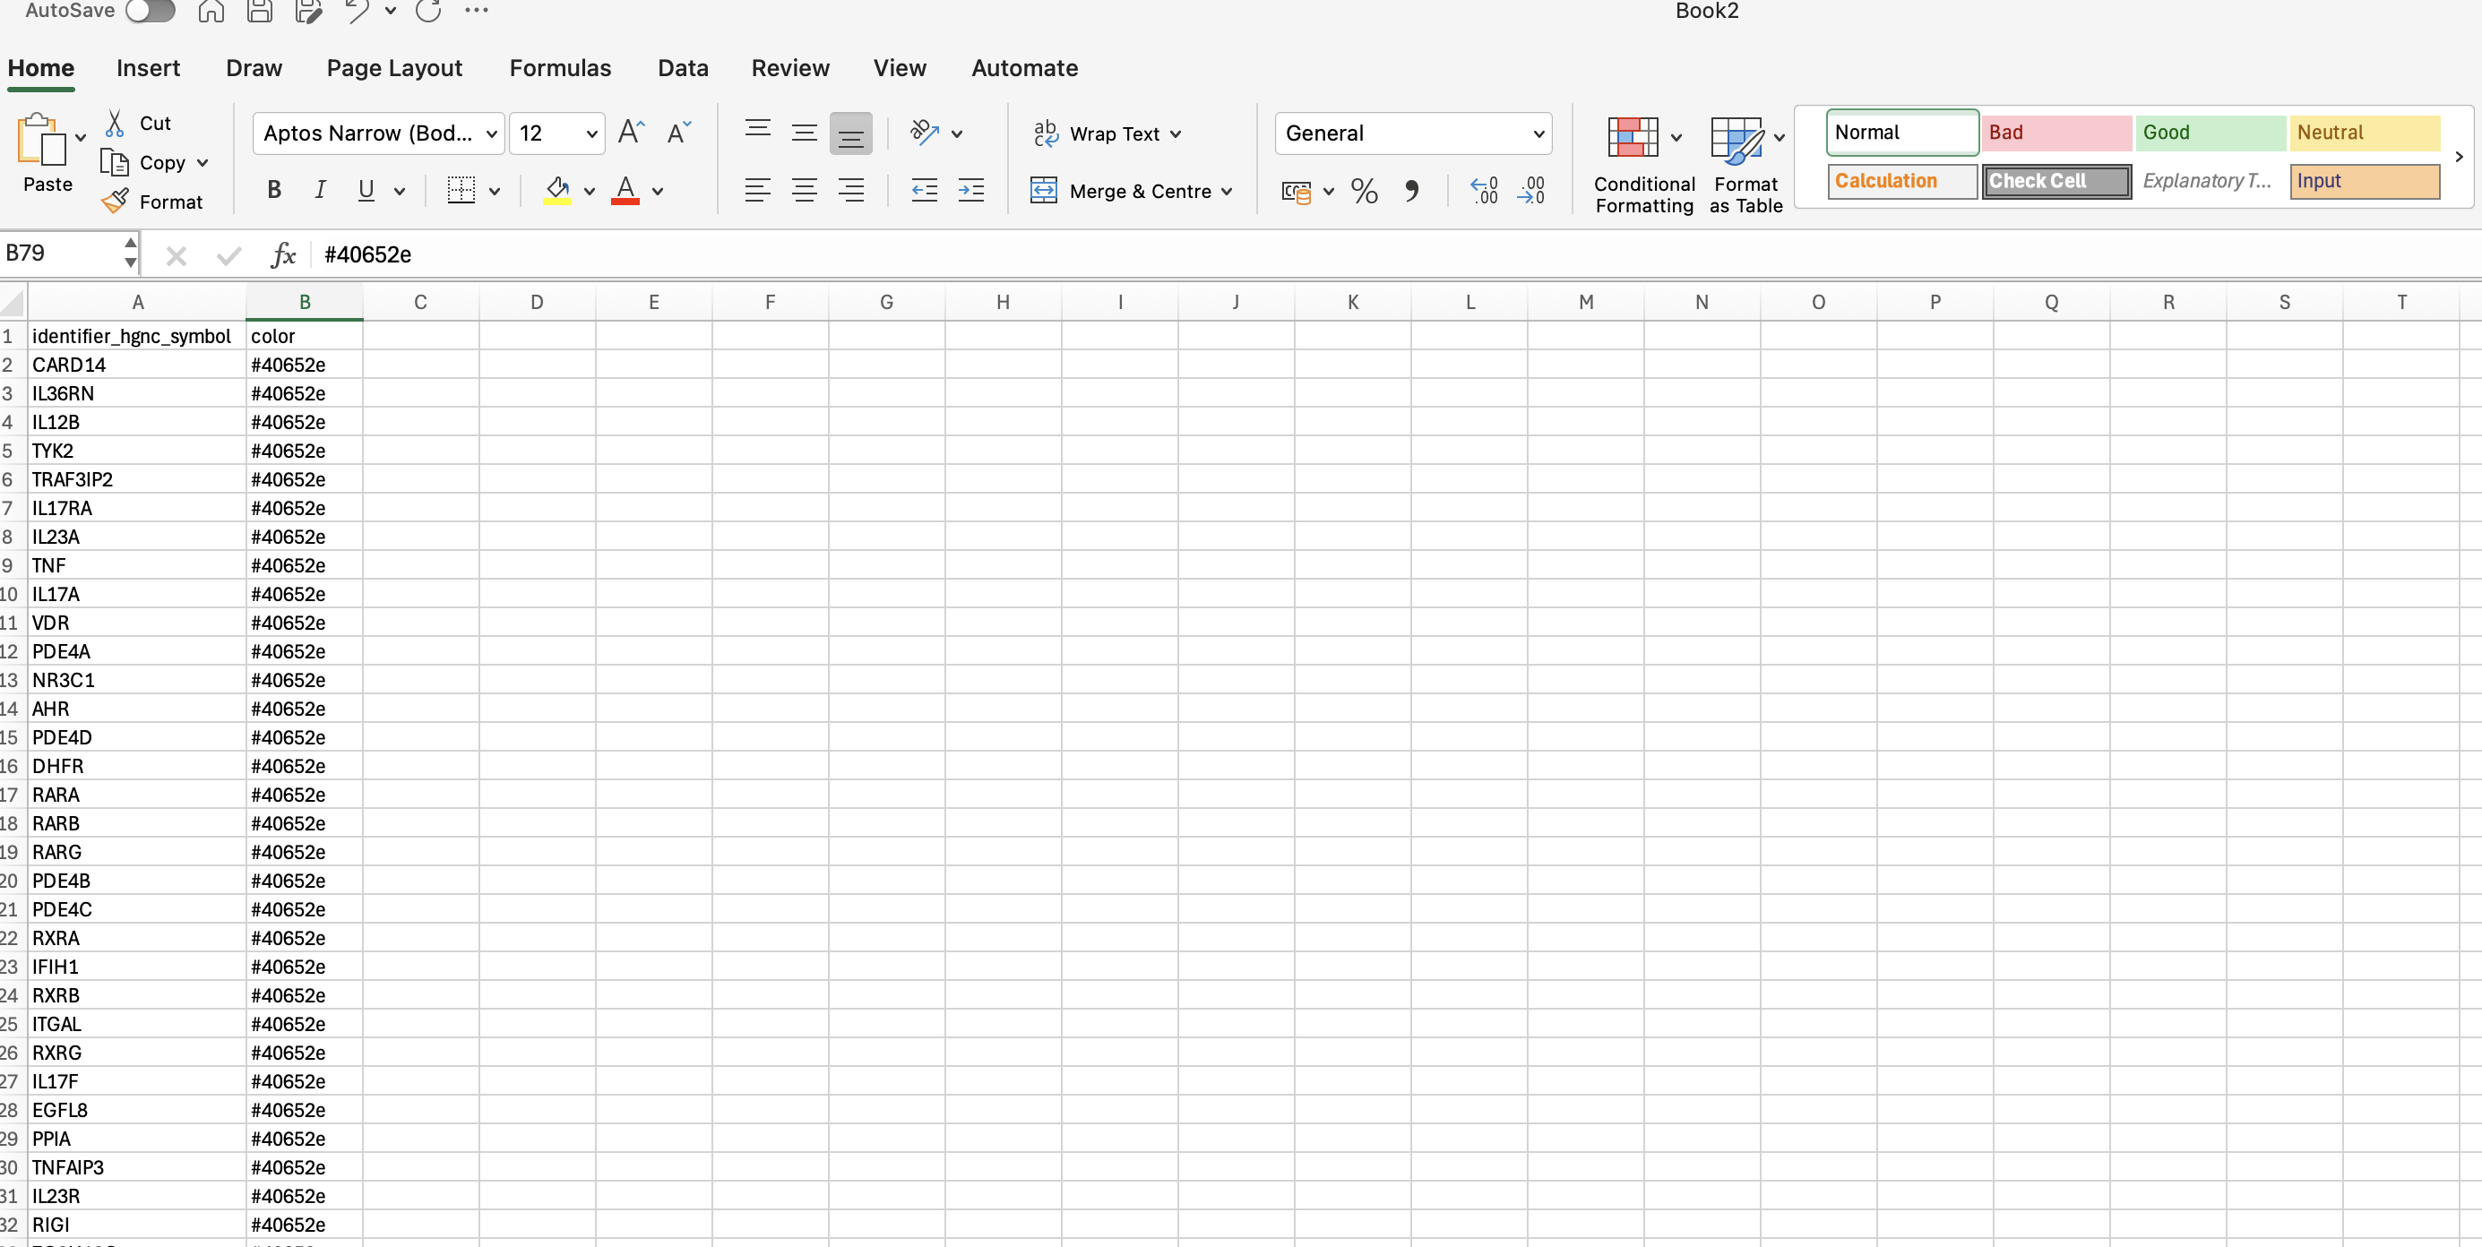Click the Name Box showing B79
Screen dimensions: 2482x1247
point(60,254)
